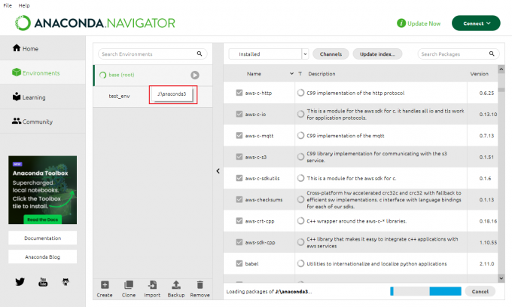This screenshot has width=512, height=307.
Task: Click the aws-c-http status circle icon
Action: pos(300,93)
